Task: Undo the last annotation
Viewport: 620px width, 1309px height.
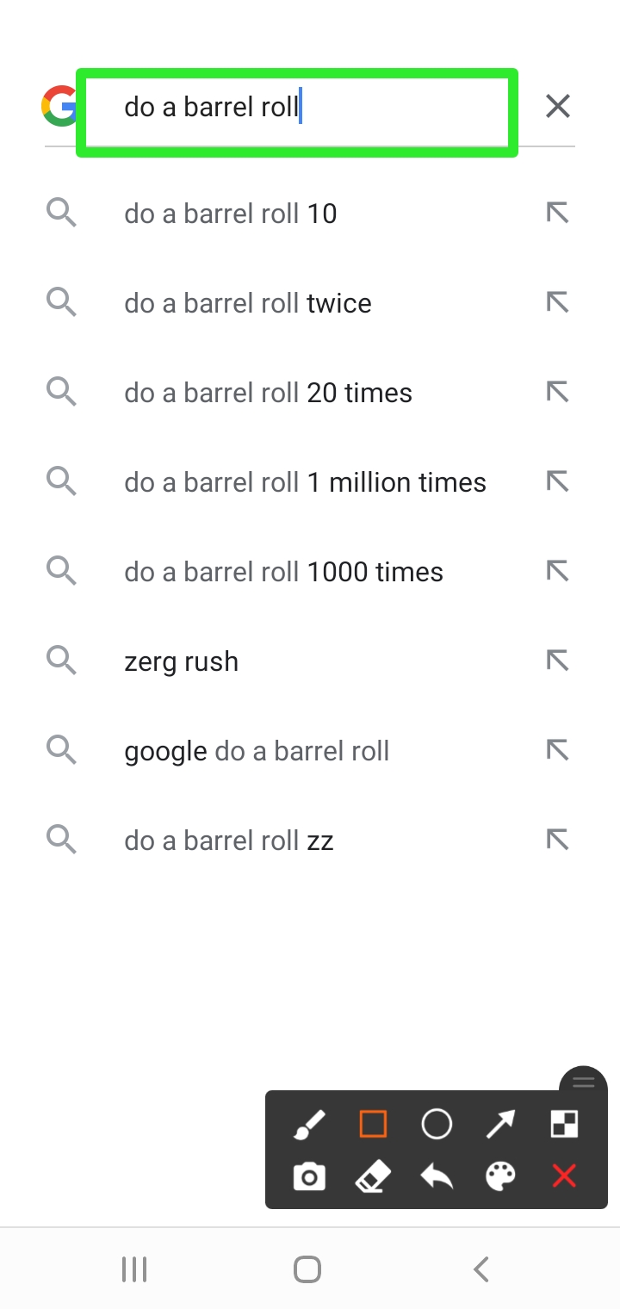Action: [x=437, y=1176]
